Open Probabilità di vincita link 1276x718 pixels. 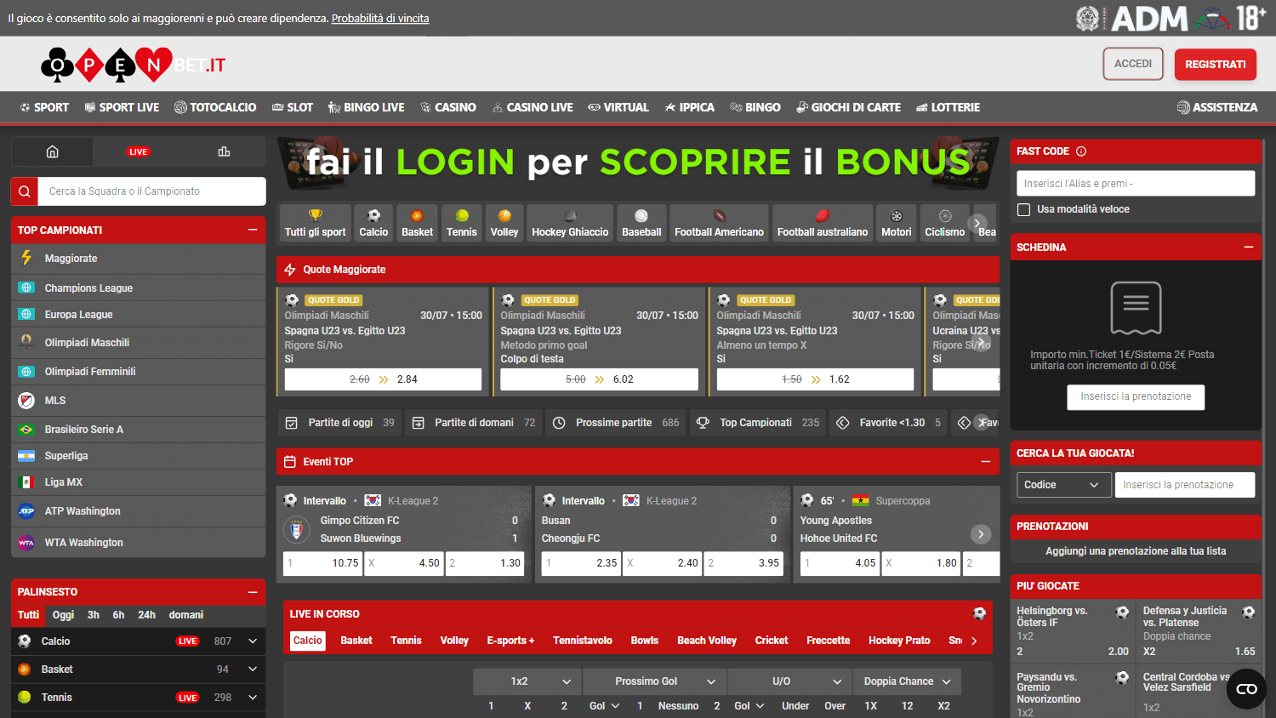pos(380,18)
